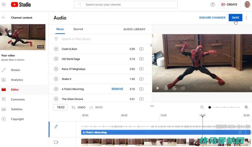
Task: Click the UNDO button
Action: pos(79,107)
